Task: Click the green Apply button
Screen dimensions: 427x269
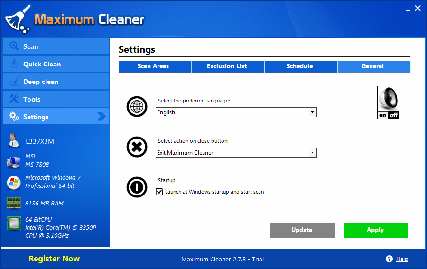Action: click(x=376, y=230)
